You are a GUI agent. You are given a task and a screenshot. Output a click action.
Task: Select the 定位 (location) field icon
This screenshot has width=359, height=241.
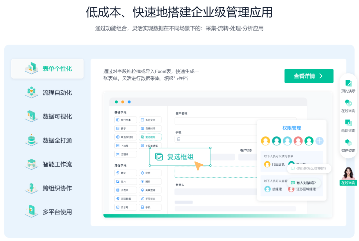[150, 173]
